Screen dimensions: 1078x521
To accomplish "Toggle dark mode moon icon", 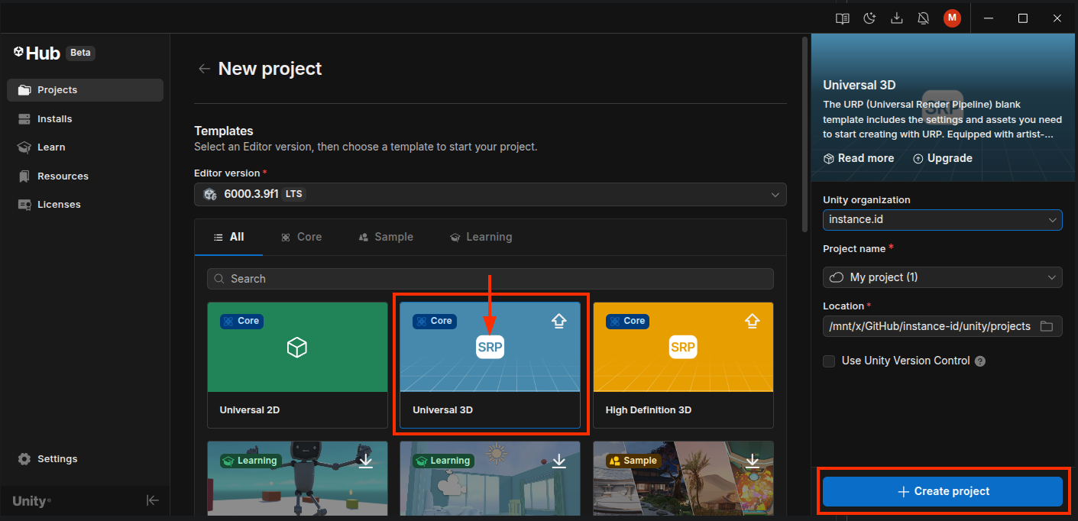I will [x=869, y=19].
